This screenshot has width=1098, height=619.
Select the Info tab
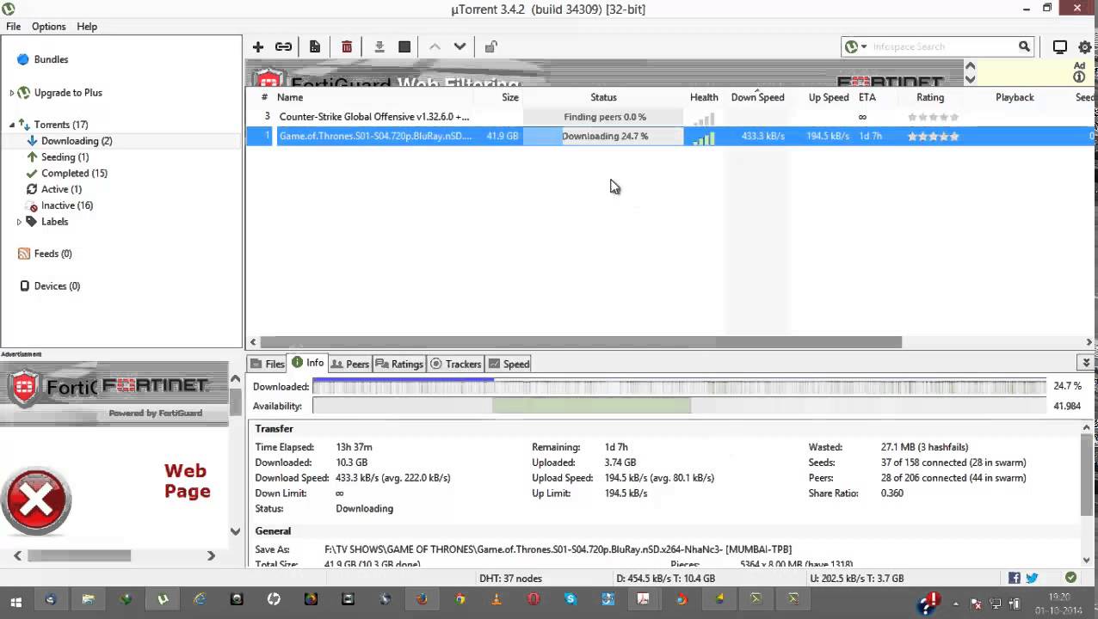point(308,363)
